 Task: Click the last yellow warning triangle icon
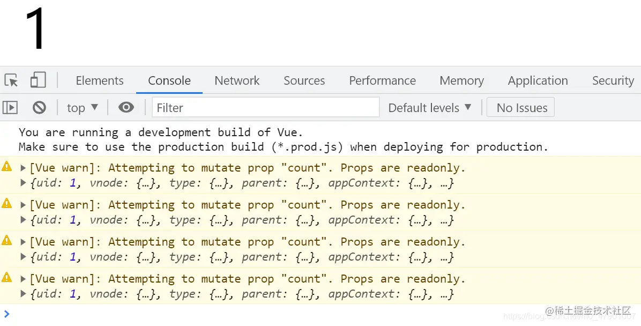pos(7,278)
